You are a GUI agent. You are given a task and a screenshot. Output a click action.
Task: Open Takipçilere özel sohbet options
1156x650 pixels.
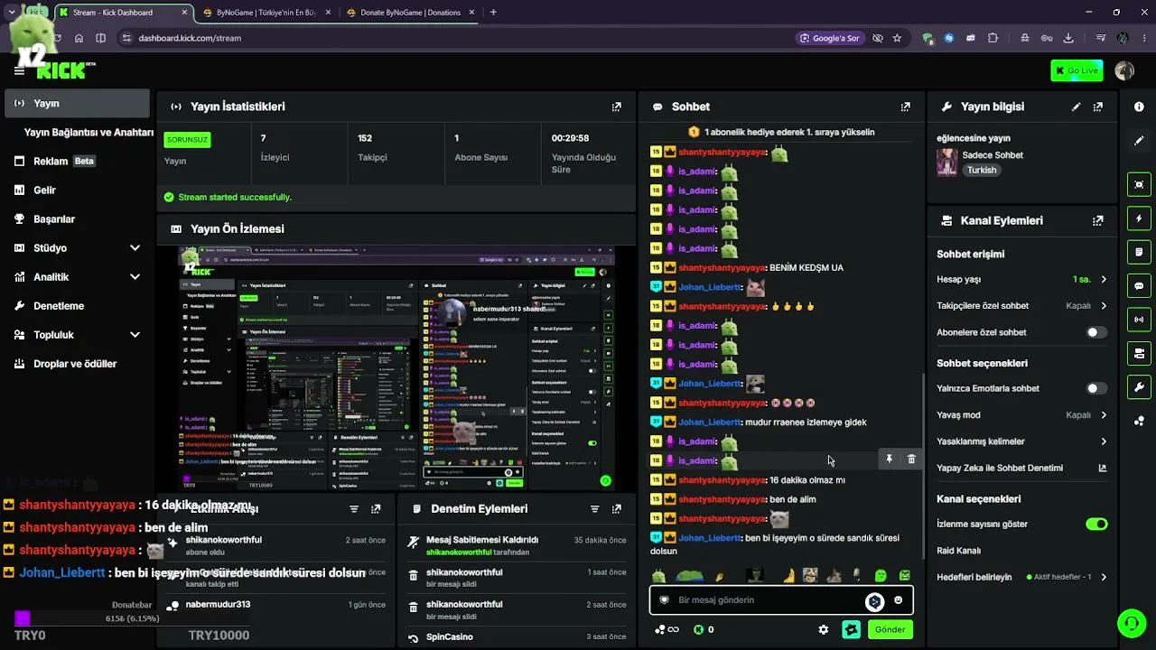1022,306
